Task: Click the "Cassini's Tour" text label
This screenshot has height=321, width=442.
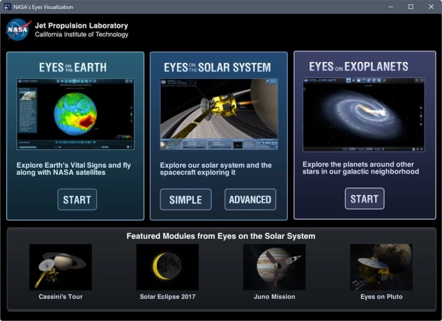Action: (x=61, y=297)
